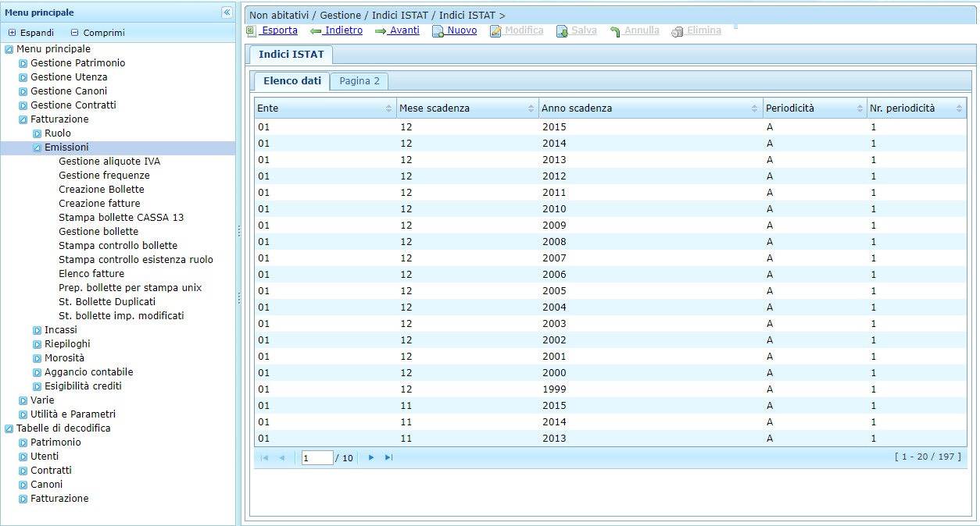Select the Elenco dati tab
Image resolution: width=980 pixels, height=526 pixels.
click(291, 81)
